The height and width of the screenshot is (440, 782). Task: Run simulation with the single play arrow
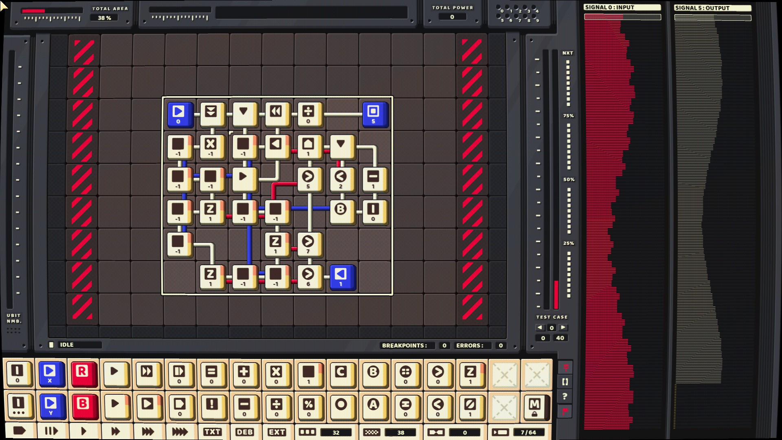coord(83,431)
